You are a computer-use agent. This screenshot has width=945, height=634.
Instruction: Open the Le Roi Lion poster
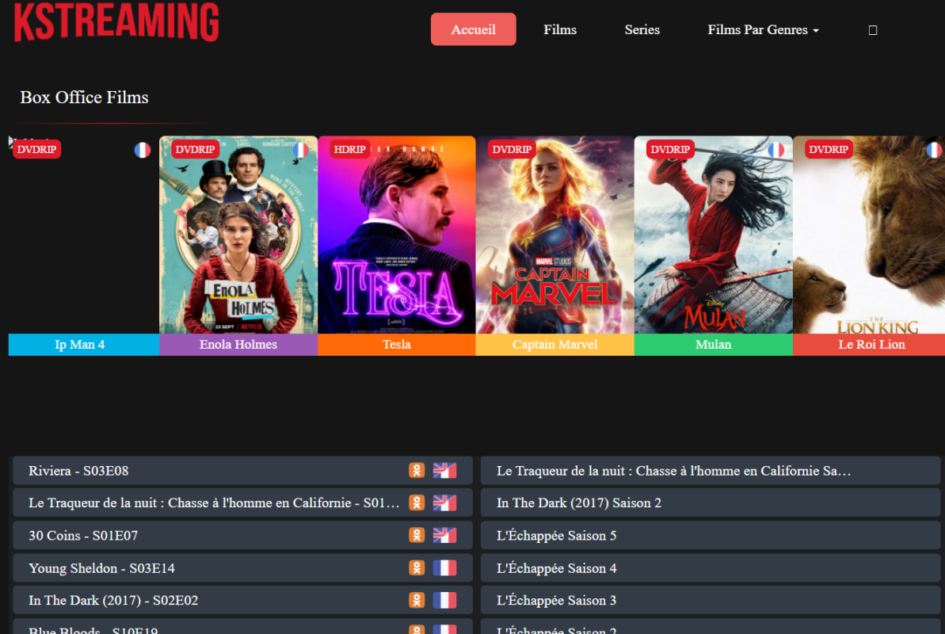869,235
